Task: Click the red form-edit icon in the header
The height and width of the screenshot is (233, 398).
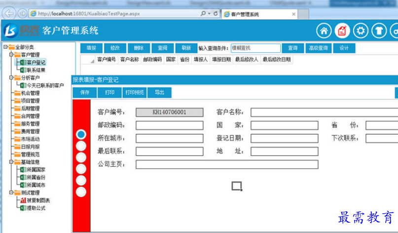Action: pos(342,31)
